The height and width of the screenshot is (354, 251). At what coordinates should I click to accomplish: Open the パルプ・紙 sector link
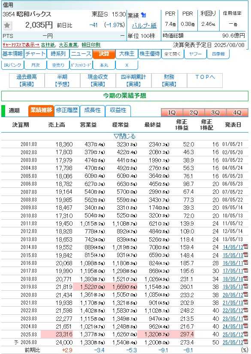click(x=144, y=26)
